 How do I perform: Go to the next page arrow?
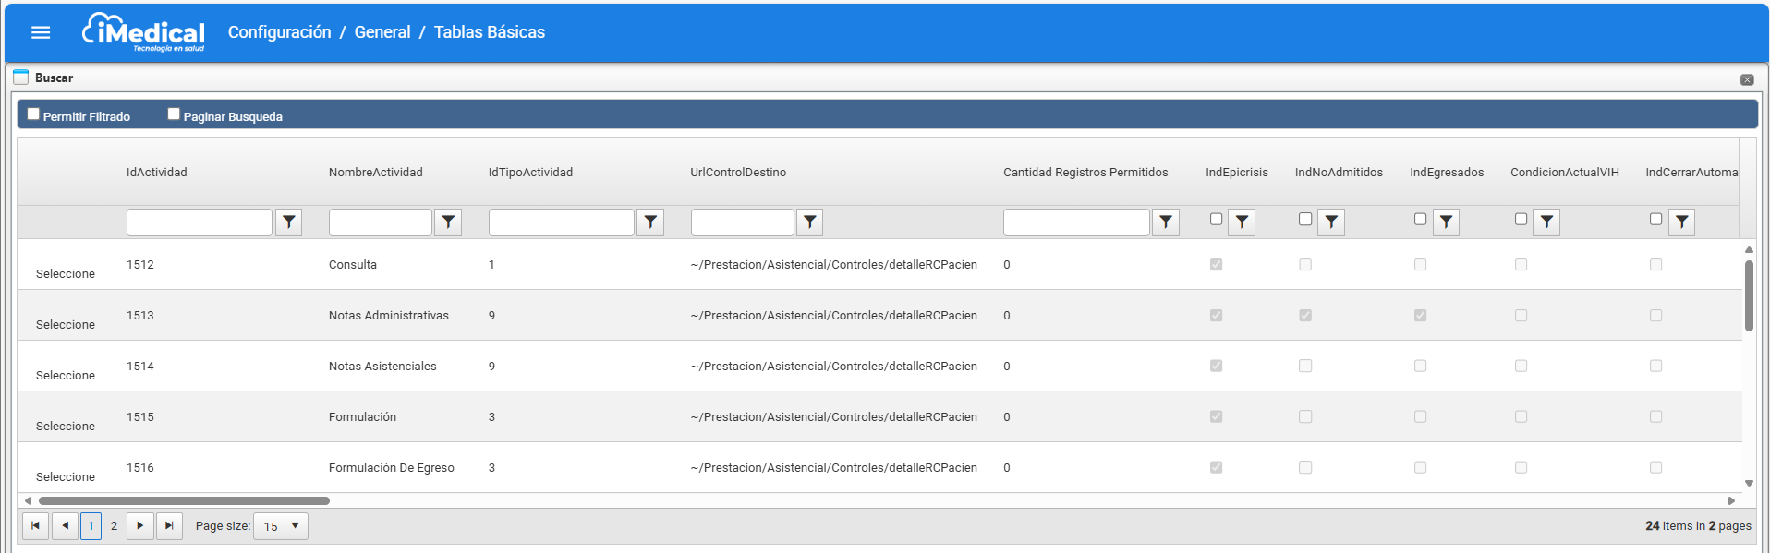(139, 525)
